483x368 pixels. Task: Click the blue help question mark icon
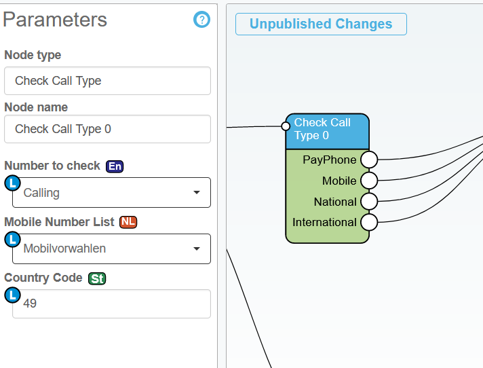point(201,20)
